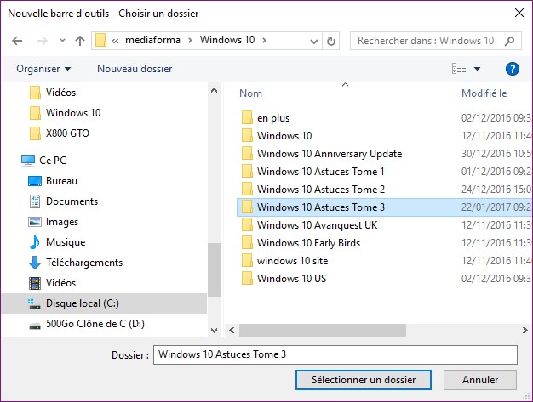Screen dimensions: 533x402
Task: Click the search magnifier icon
Action: tap(509, 41)
